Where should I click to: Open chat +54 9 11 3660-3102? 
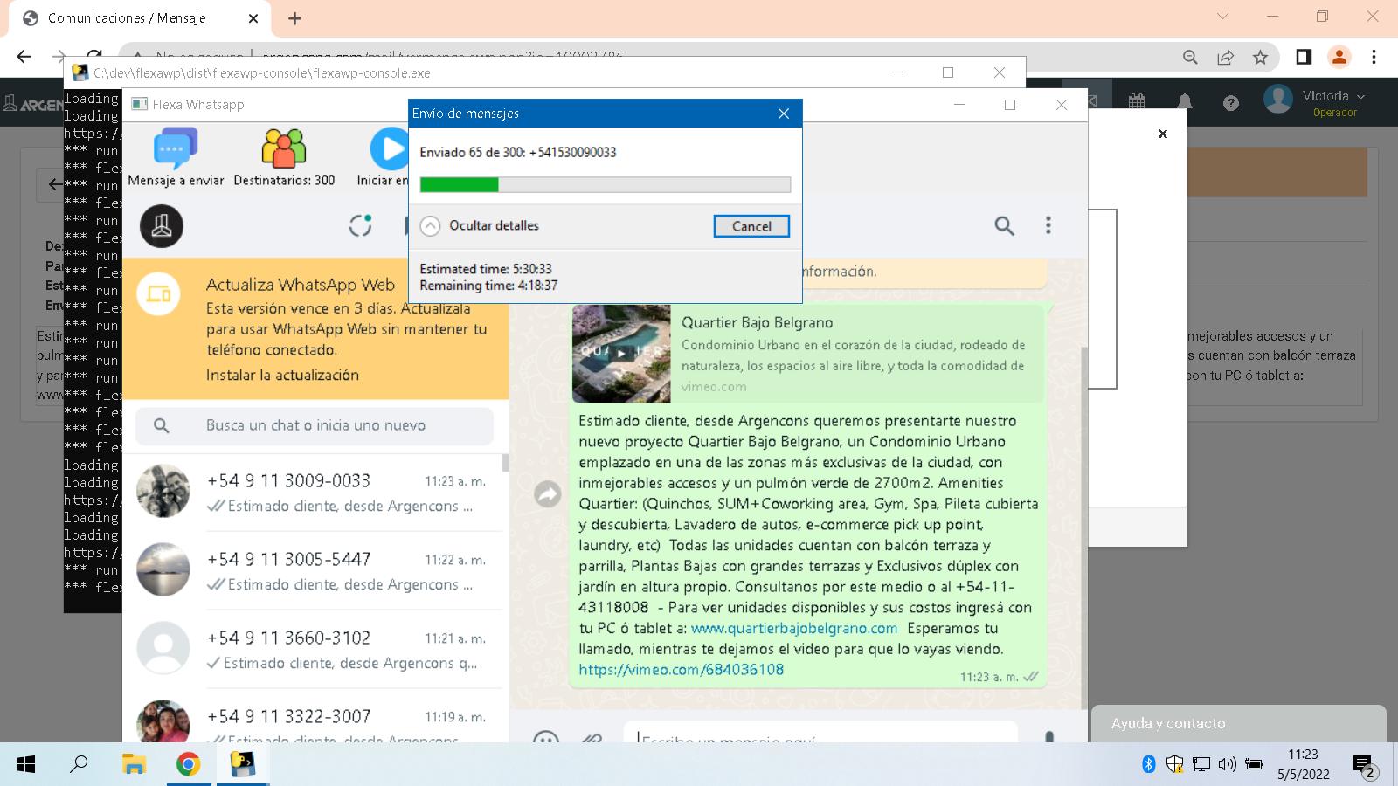312,650
